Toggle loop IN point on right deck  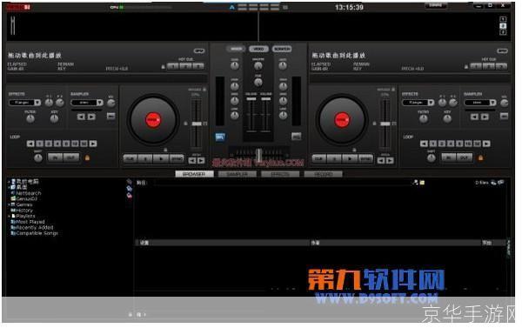(449, 157)
